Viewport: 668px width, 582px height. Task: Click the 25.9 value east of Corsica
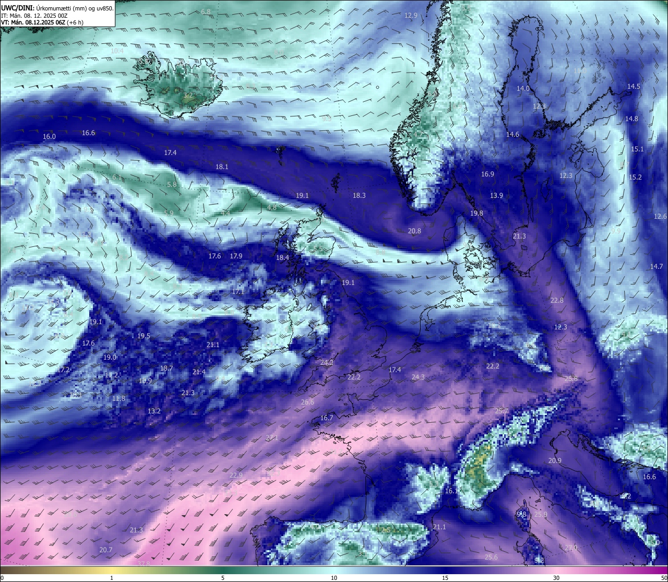541,514
